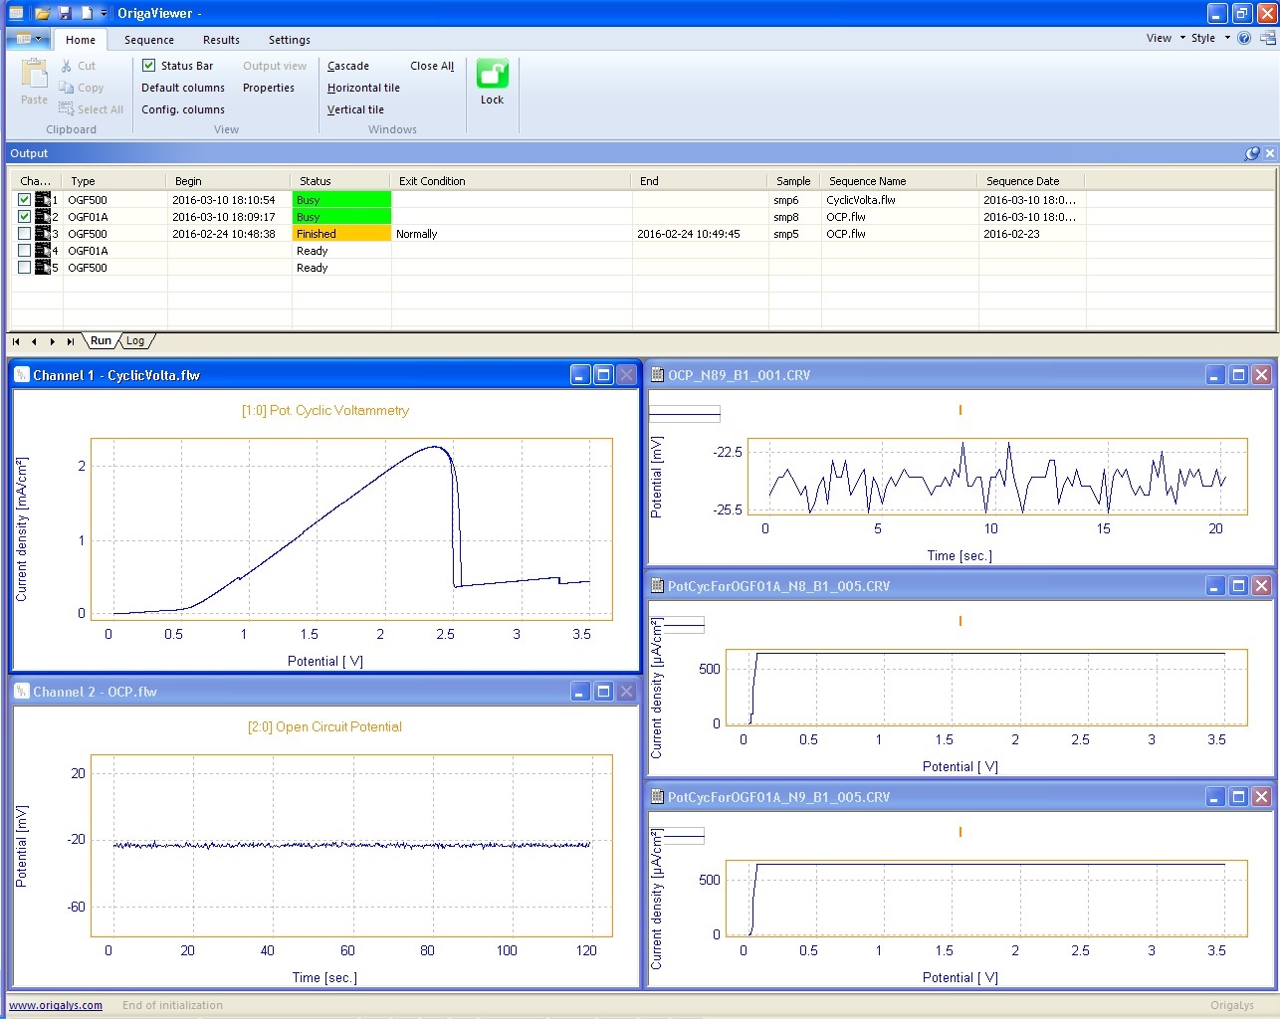Click the help question mark icon
This screenshot has height=1019, width=1280.
[x=1244, y=39]
